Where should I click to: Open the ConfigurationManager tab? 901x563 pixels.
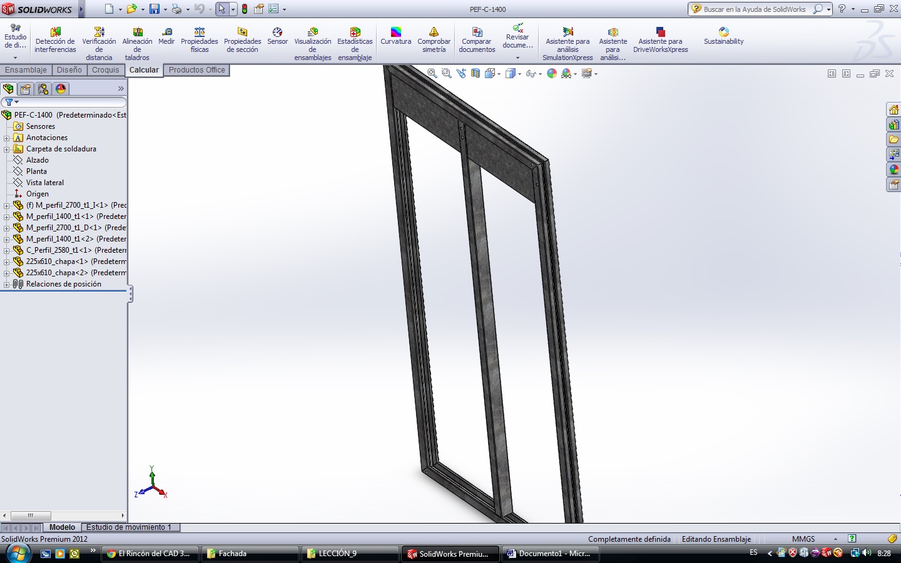pyautogui.click(x=43, y=89)
